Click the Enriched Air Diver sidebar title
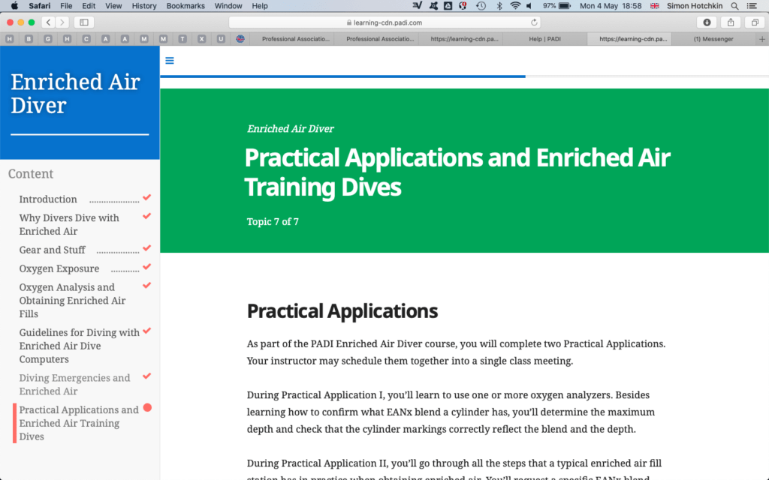The height and width of the screenshot is (480, 769). point(75,94)
